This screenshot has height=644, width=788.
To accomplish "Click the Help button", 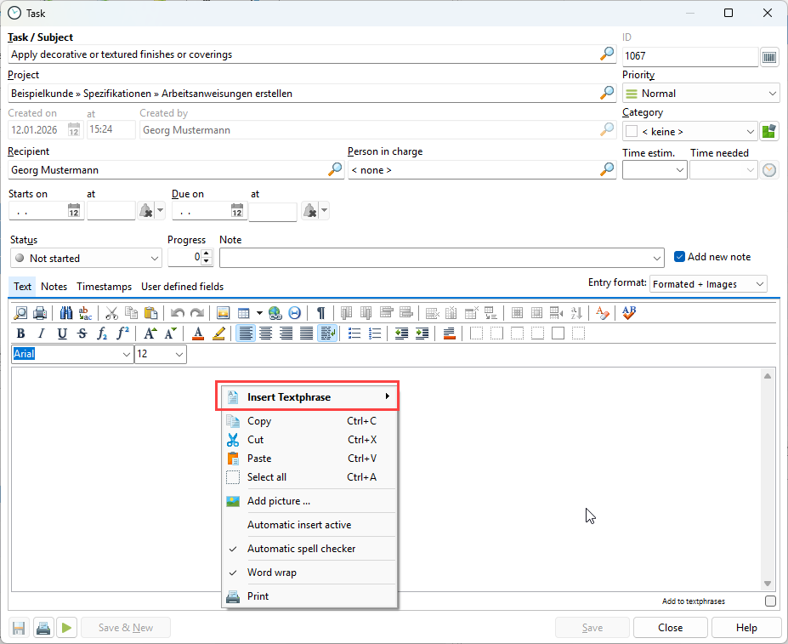I will [745, 628].
